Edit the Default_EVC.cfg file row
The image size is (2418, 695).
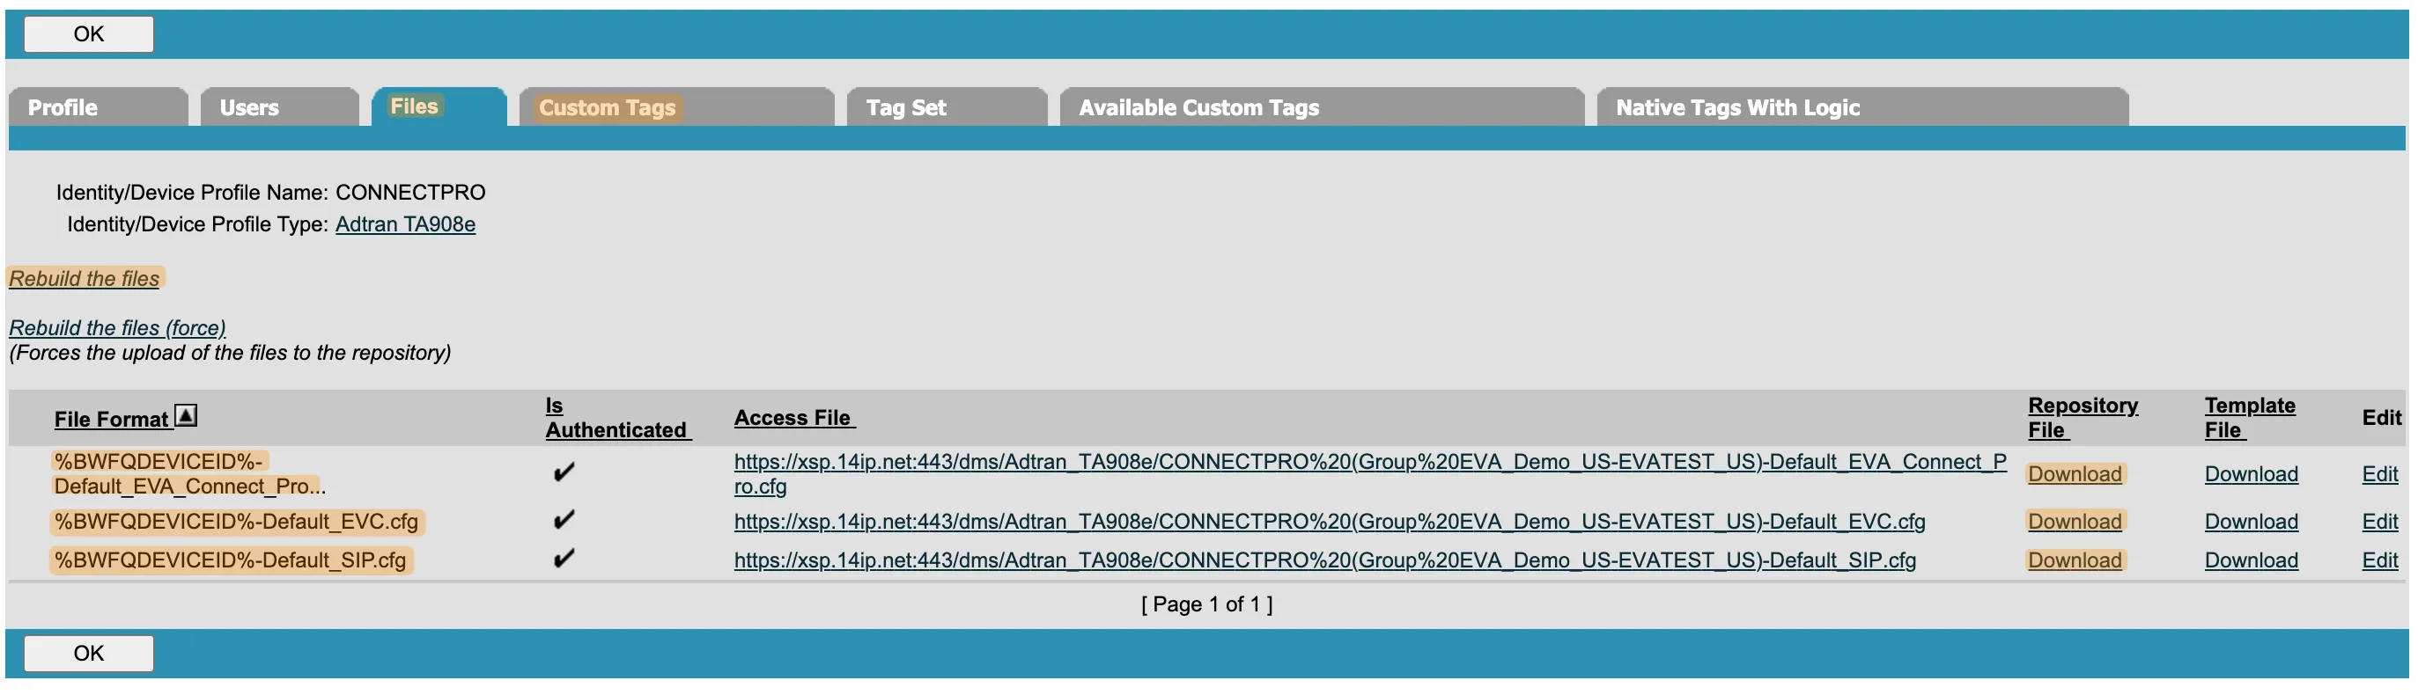(x=2379, y=522)
